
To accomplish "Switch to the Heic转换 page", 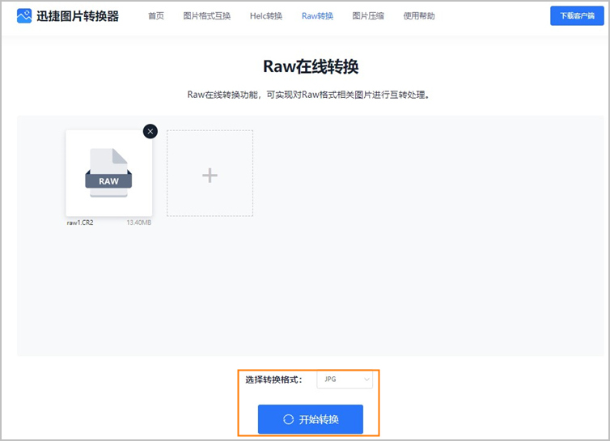I will click(266, 16).
